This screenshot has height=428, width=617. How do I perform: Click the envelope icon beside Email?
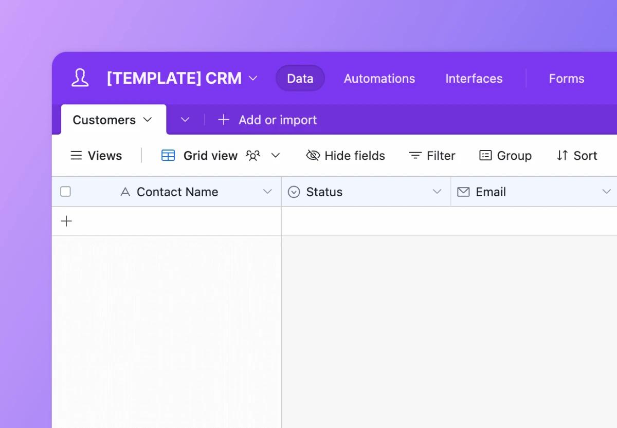[463, 192]
